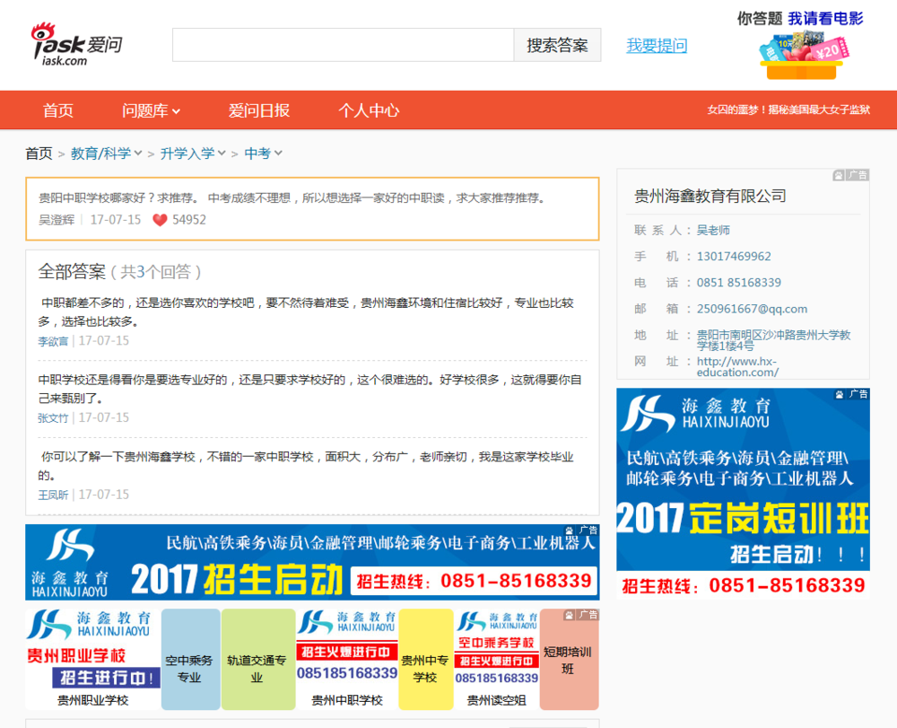Click the 贵阳市南明区沙冲路 address link

pyautogui.click(x=774, y=340)
